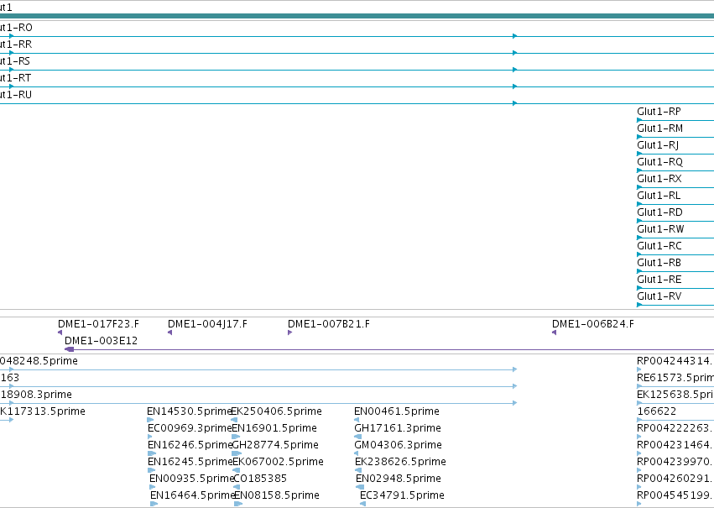This screenshot has width=714, height=508.
Task: Select the Glut1-RQ transcript label
Action: pos(659,162)
